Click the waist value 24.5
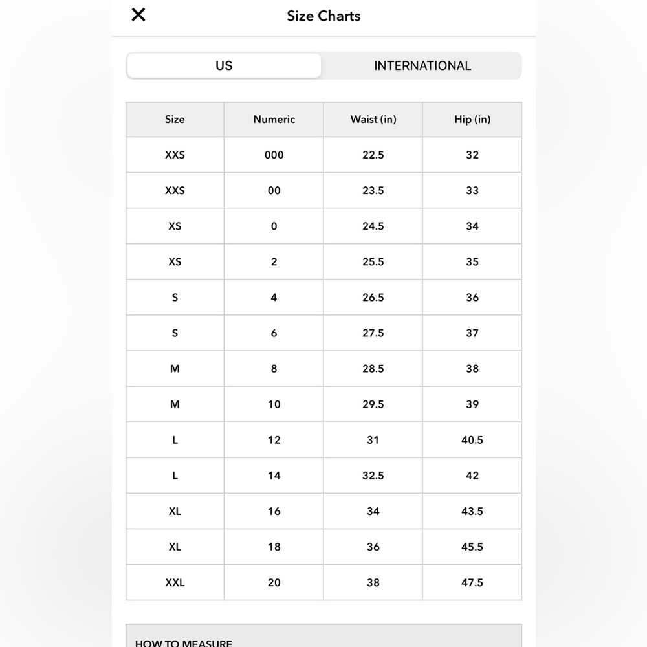Image resolution: width=647 pixels, height=647 pixels. pos(373,226)
